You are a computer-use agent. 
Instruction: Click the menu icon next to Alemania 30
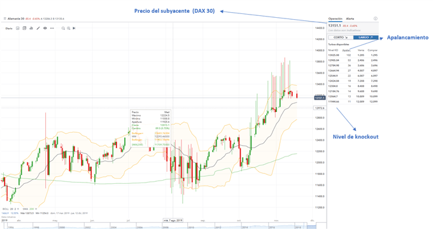point(4,18)
